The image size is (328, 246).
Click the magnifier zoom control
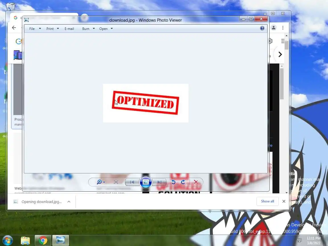tap(101, 182)
